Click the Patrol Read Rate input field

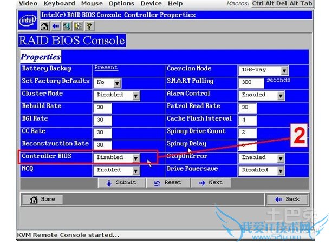click(248, 108)
